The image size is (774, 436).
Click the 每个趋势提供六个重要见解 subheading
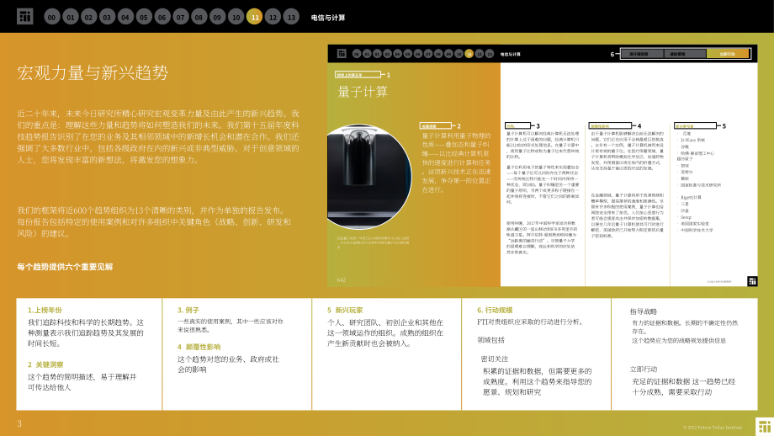pyautogui.click(x=65, y=267)
